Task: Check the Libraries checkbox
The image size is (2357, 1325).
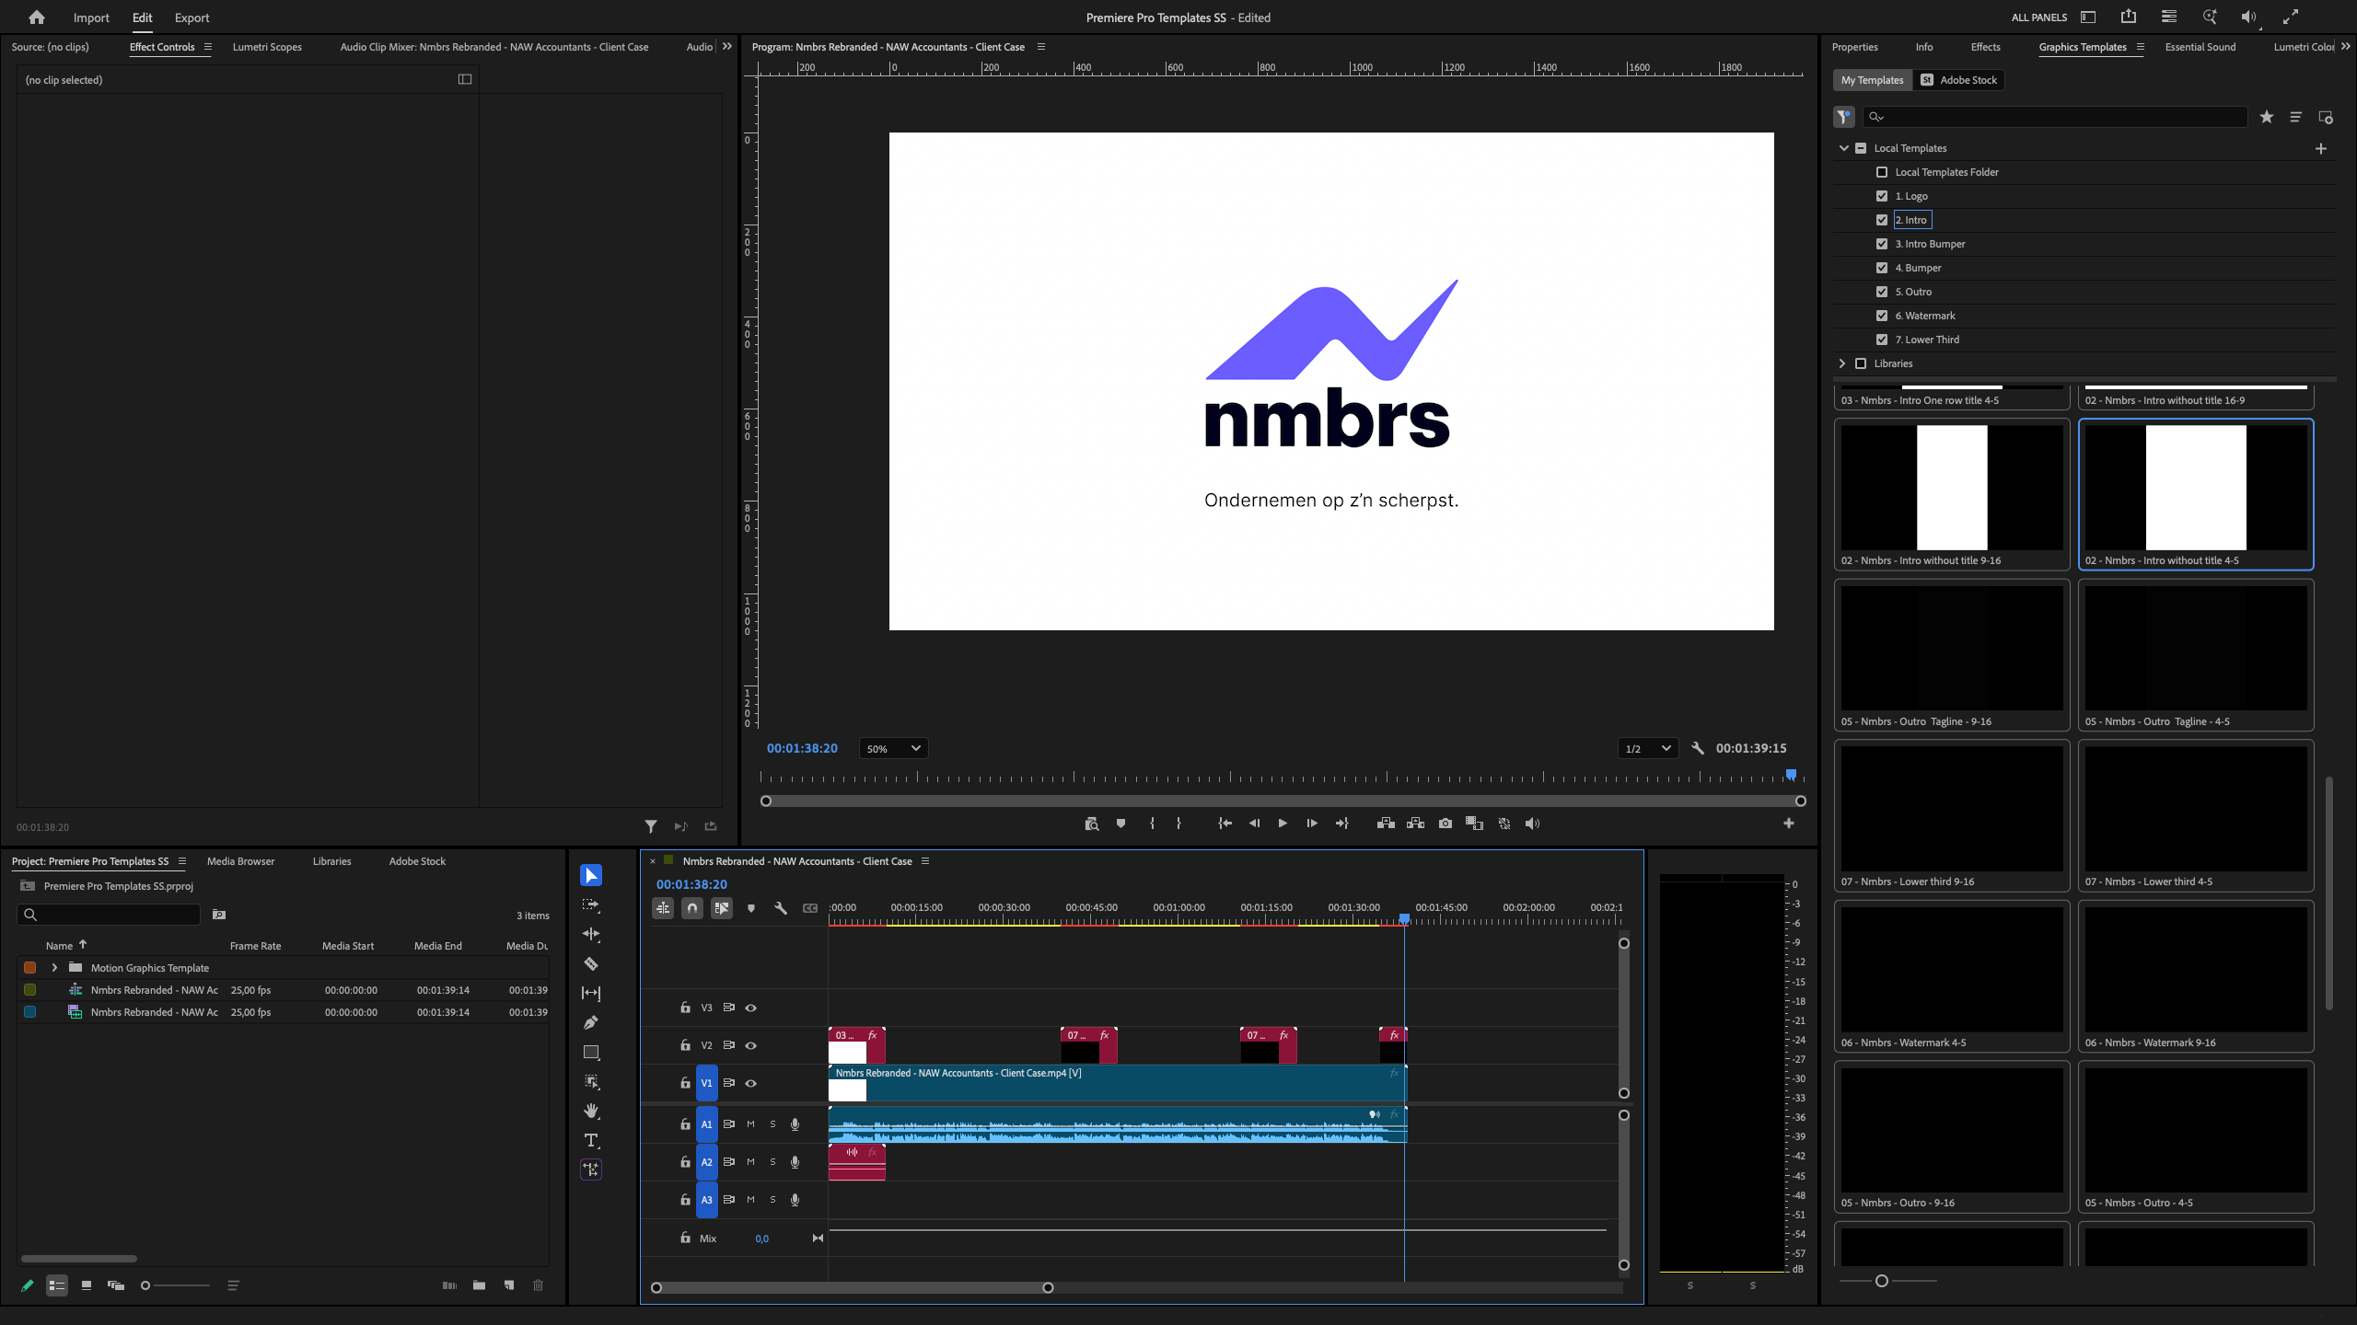Action: click(1861, 363)
